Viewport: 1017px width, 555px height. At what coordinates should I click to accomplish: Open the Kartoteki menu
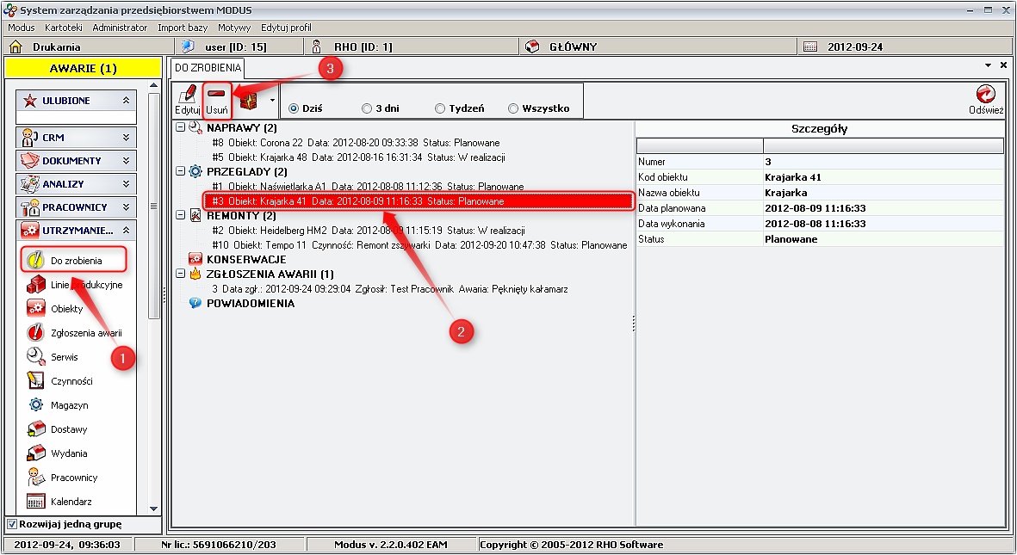point(64,28)
